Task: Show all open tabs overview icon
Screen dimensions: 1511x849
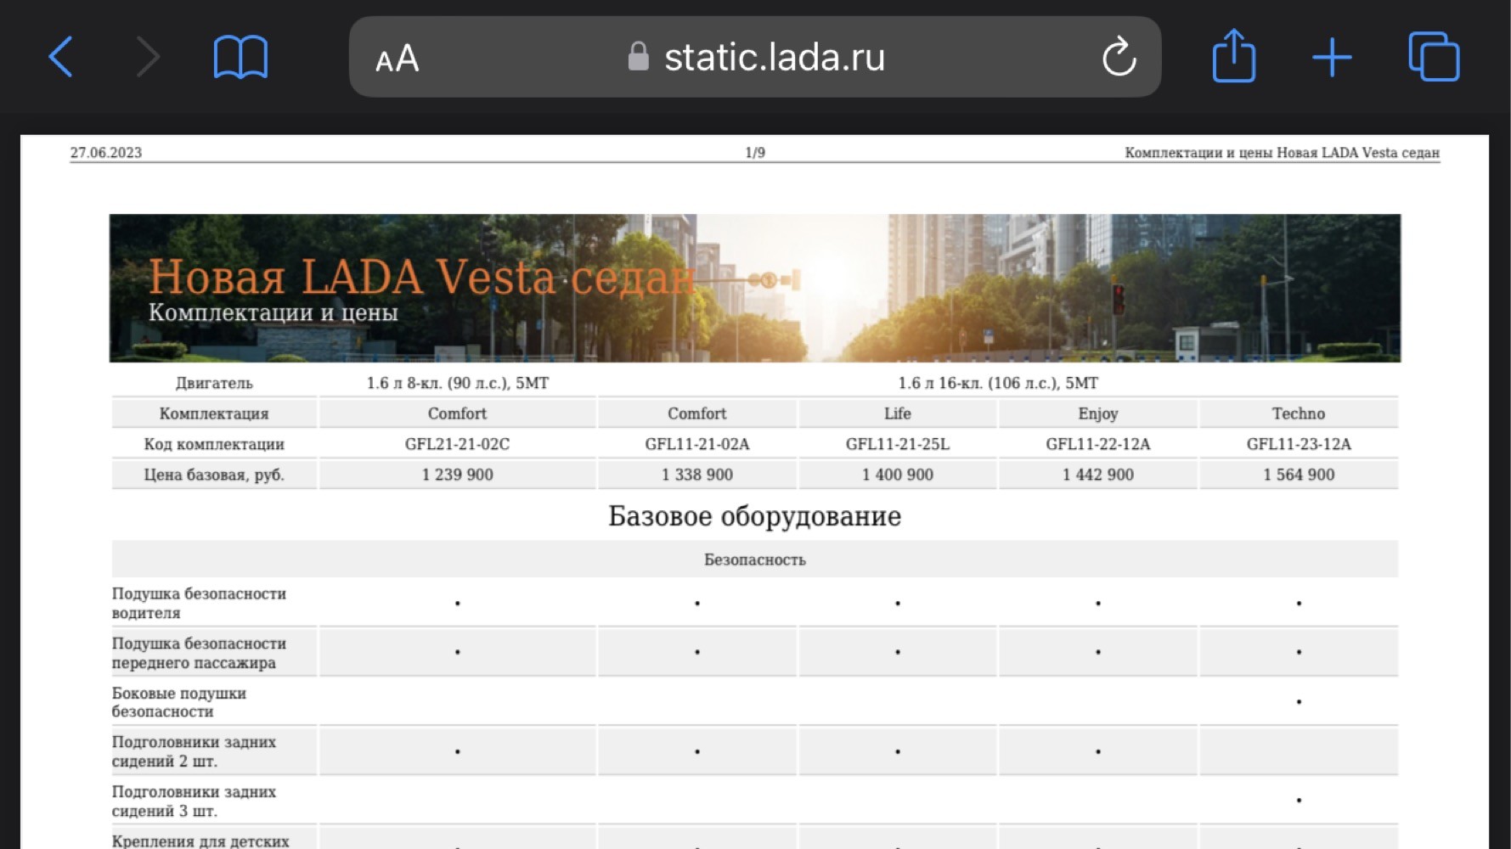Action: pos(1434,57)
